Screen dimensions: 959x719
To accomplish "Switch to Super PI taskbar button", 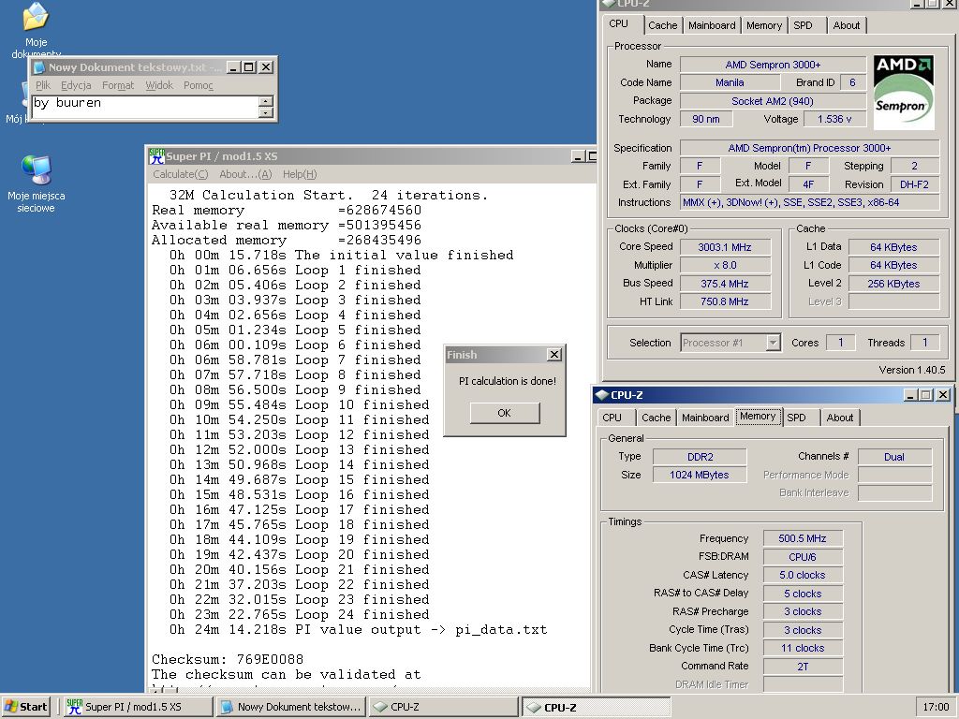I will [138, 707].
